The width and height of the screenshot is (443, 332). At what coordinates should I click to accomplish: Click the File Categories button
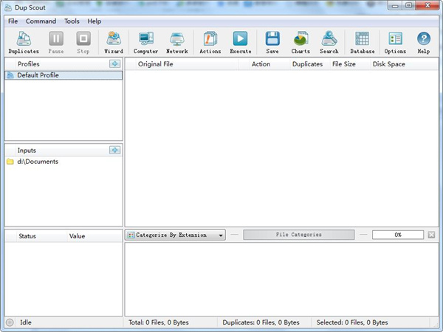point(299,235)
